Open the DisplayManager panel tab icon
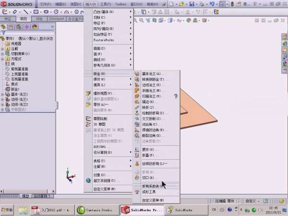 (35, 27)
